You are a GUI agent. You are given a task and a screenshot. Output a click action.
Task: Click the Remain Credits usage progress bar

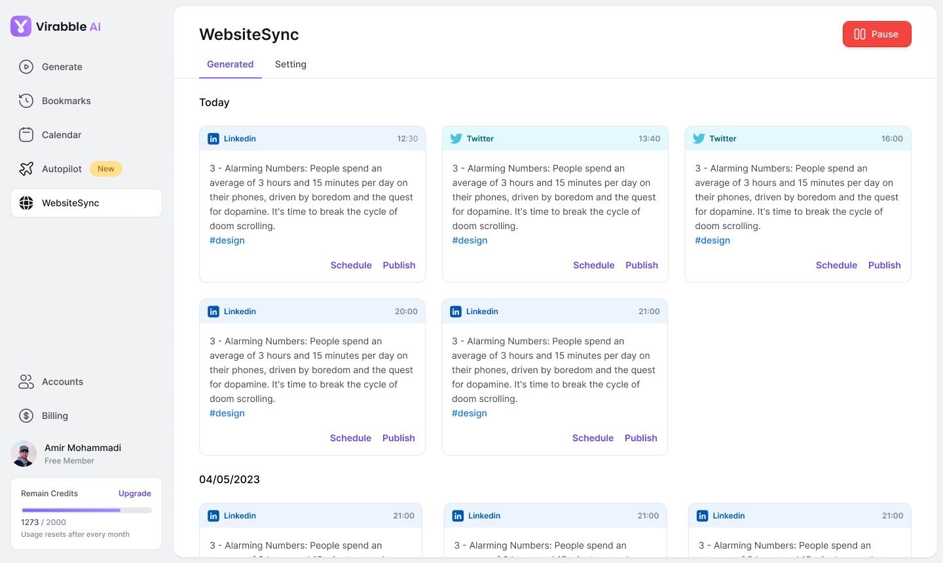pos(86,510)
